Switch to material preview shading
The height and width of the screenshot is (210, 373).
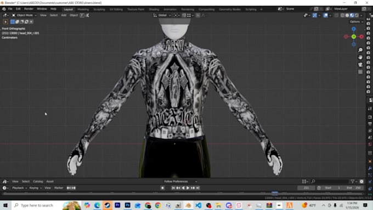point(352,15)
